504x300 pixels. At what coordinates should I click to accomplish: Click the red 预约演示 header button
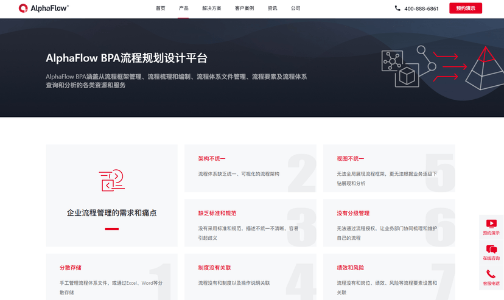466,8
